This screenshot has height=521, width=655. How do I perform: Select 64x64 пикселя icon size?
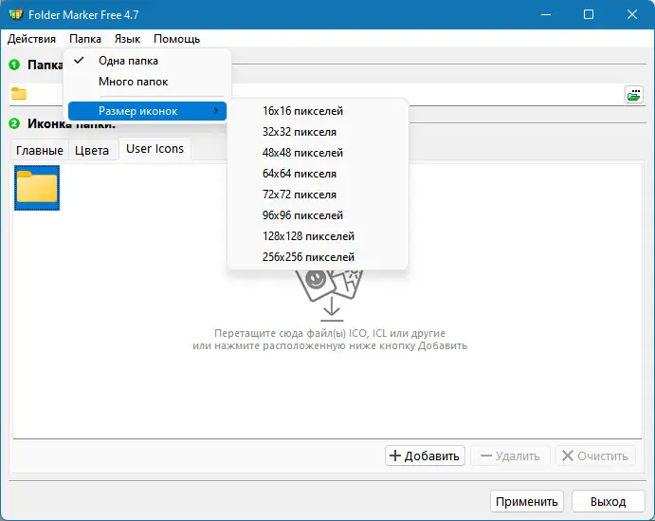pos(318,174)
